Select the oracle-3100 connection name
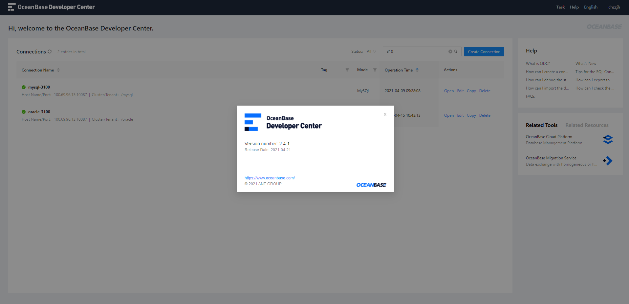The image size is (629, 304). coord(39,112)
